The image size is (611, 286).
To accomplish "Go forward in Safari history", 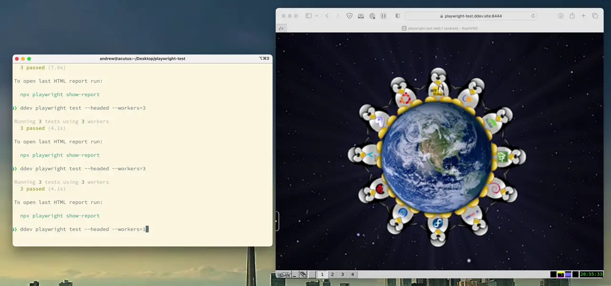I will click(x=337, y=16).
